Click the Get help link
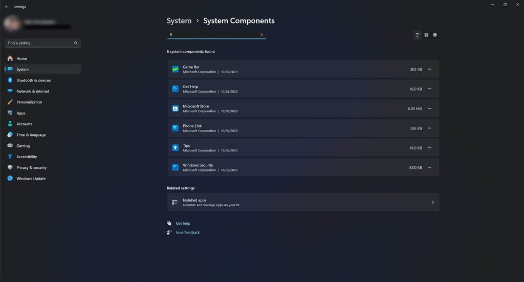This screenshot has width=524, height=282. (183, 223)
